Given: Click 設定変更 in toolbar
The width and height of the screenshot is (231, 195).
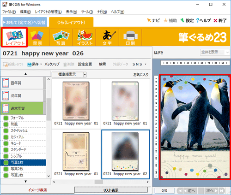Looking at the screenshot, I should (x=85, y=64).
